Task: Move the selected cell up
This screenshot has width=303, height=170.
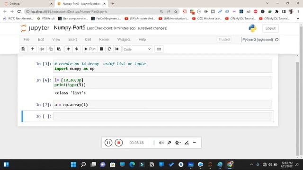Action: point(68,49)
